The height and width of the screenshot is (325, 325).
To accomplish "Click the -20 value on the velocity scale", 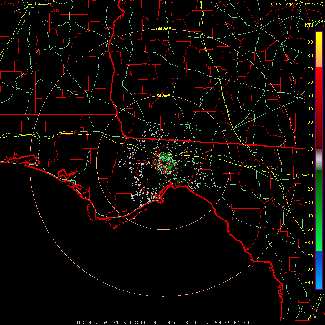I will [309, 189].
